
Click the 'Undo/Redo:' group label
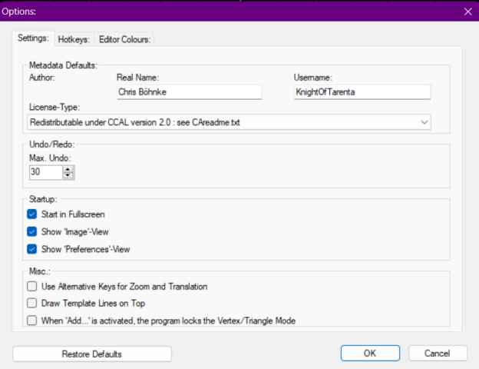[x=52, y=145]
